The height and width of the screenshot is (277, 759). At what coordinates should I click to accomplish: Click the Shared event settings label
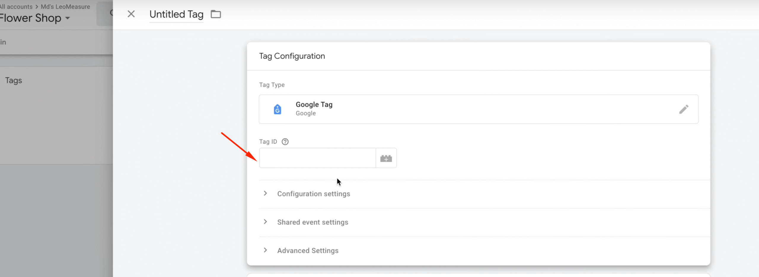(x=312, y=222)
